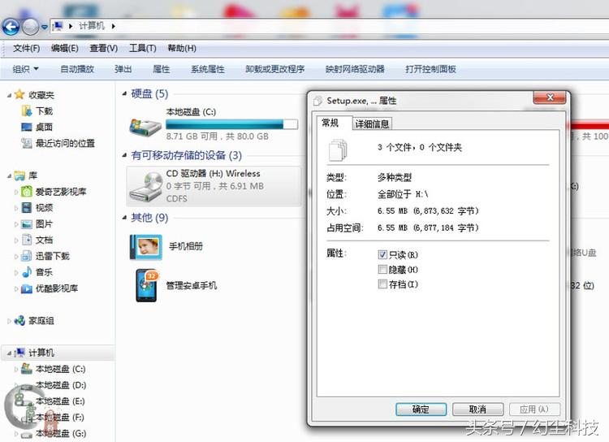609x442 pixels.
Task: Expand the arrow after 计算机 in address bar
Action: click(x=113, y=26)
